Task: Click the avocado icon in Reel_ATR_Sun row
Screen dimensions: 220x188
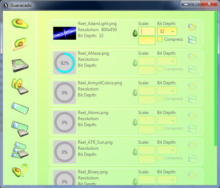Action: coord(135,152)
